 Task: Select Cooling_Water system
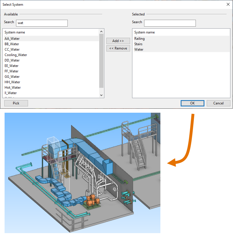(x=16, y=55)
